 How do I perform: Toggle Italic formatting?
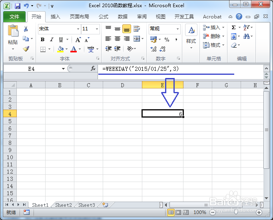[52, 40]
